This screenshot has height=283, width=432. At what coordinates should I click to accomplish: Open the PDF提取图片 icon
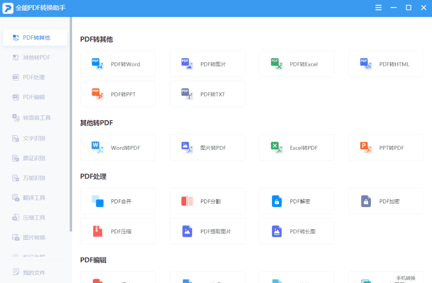(187, 231)
